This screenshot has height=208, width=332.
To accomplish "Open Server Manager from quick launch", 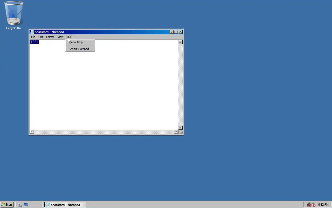I will point(20,205).
